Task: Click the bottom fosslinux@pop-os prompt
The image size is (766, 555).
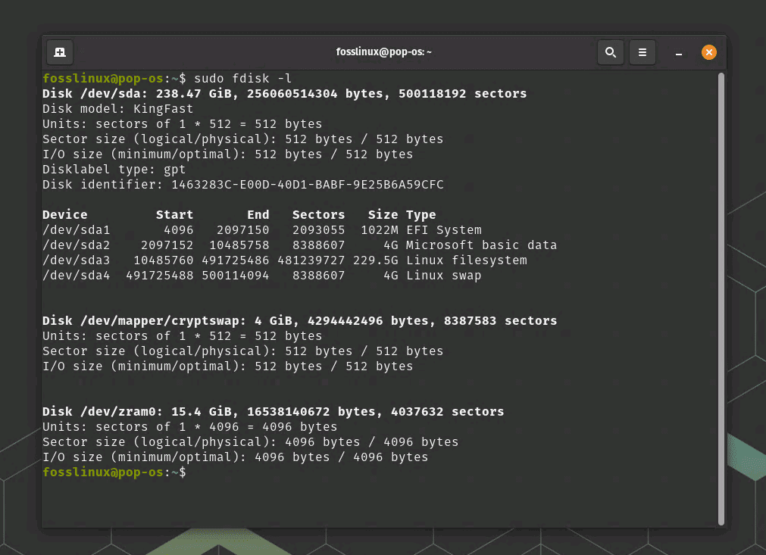Action: point(114,472)
